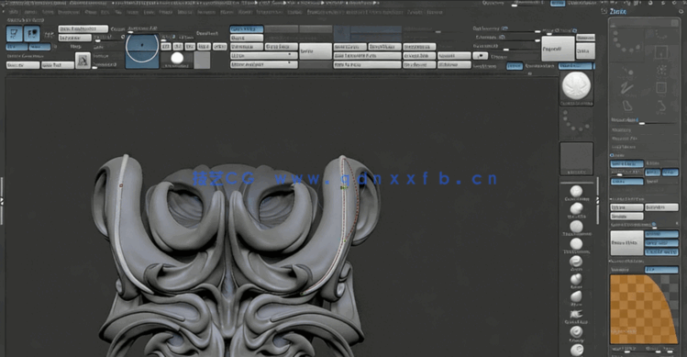Adjust the slider beneath the right tray icon grid

point(644,124)
